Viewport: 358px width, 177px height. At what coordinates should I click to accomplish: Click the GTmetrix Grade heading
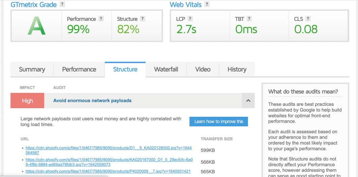click(33, 4)
